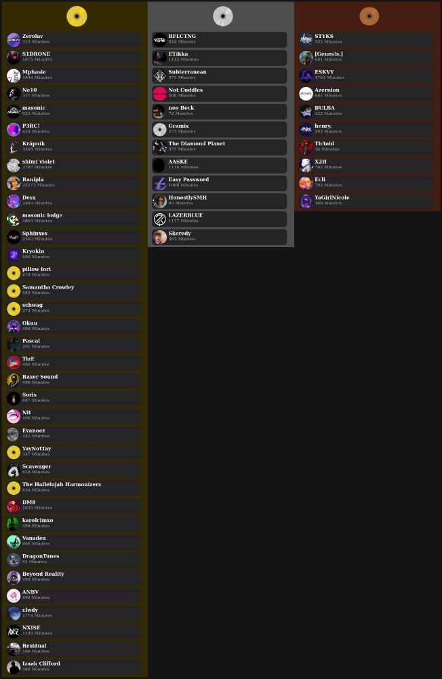Screen dimensions: 442x679
Task: Open the STYKS artist entry
Action: tap(366, 40)
